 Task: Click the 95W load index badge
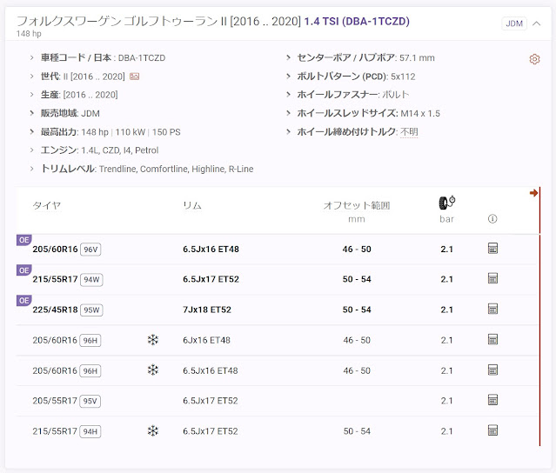tap(91, 310)
